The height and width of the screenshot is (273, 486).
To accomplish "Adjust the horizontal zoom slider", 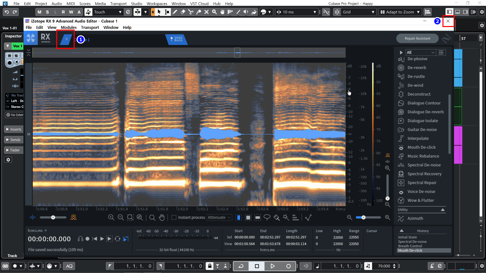I will [363, 217].
